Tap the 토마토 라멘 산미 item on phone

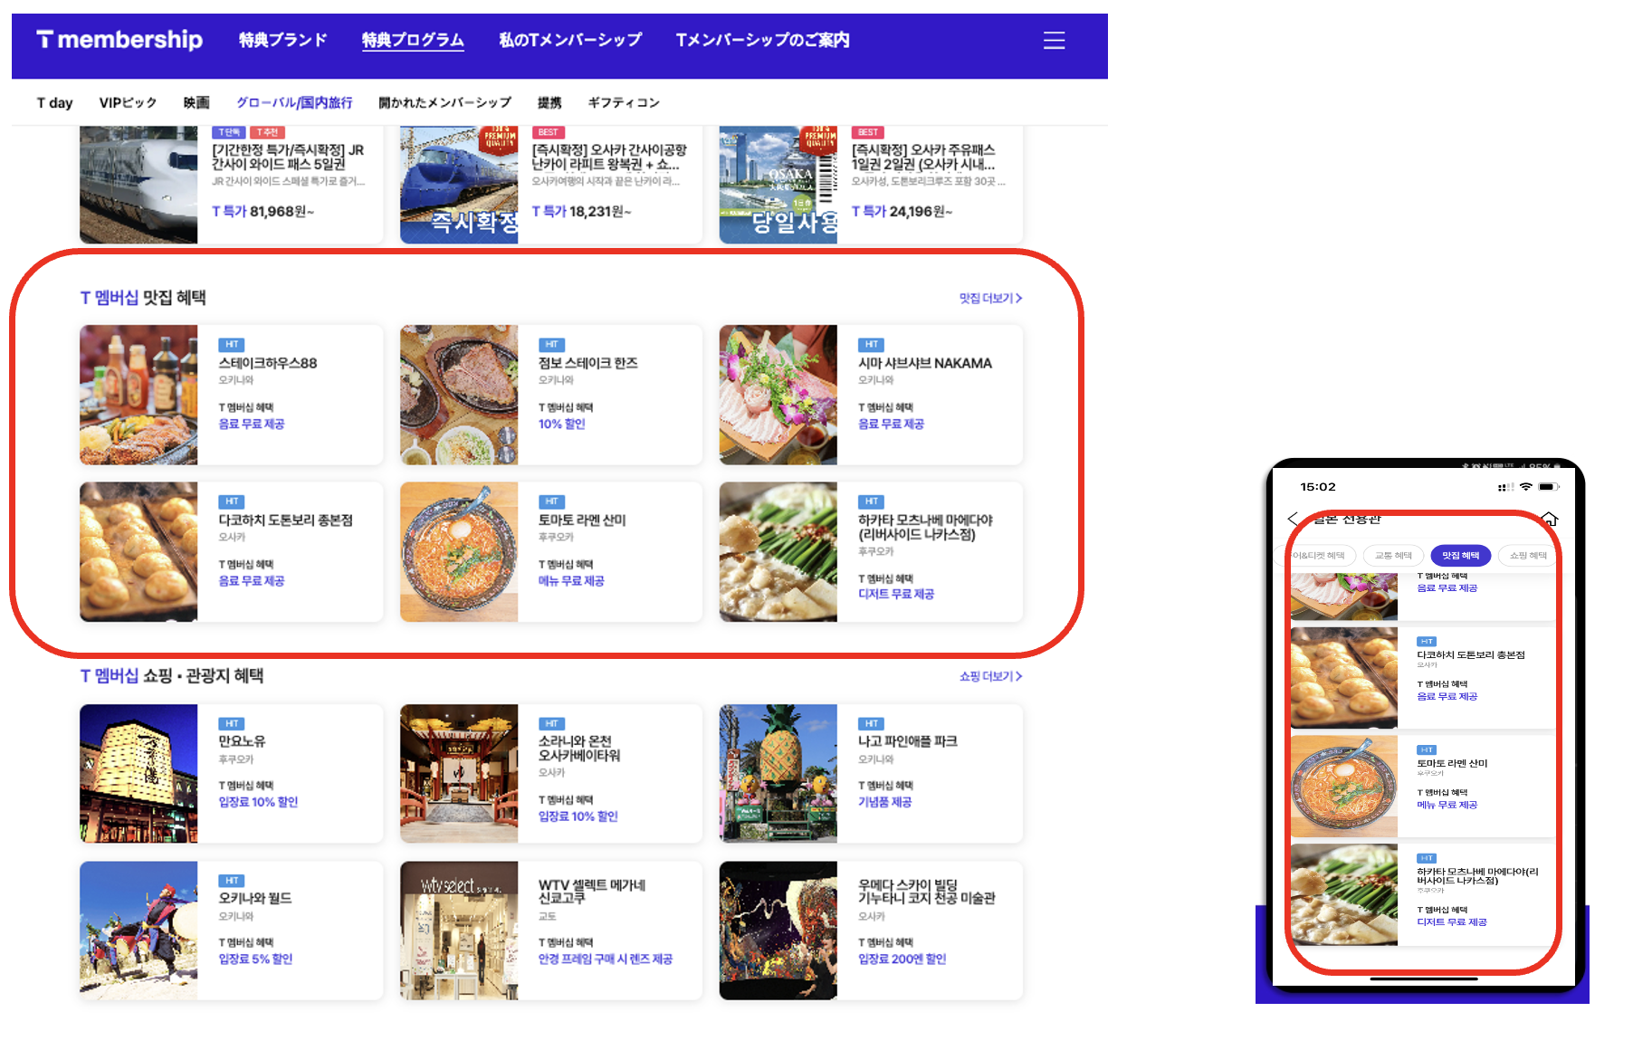(x=1423, y=786)
